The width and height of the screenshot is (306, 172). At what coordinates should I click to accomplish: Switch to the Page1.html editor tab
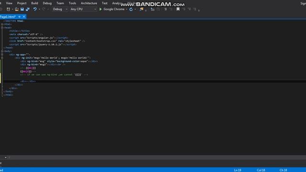(8, 17)
